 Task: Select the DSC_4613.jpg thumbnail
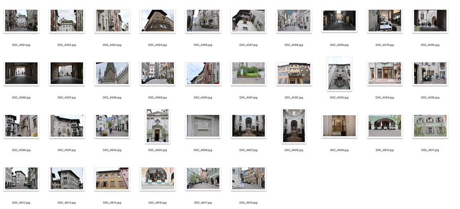click(x=66, y=178)
